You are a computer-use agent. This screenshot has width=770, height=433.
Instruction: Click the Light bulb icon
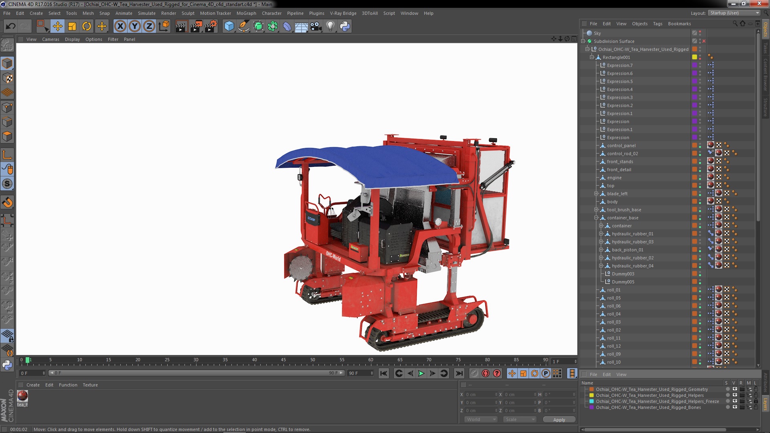330,26
